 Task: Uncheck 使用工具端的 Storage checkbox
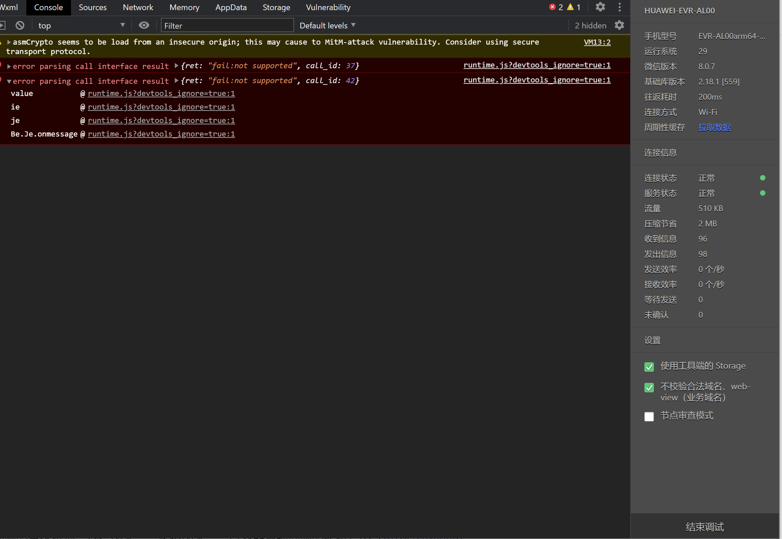649,367
